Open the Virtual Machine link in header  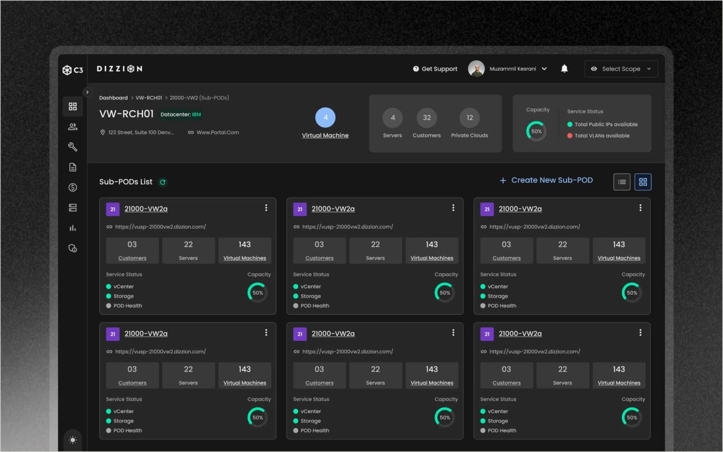(325, 136)
